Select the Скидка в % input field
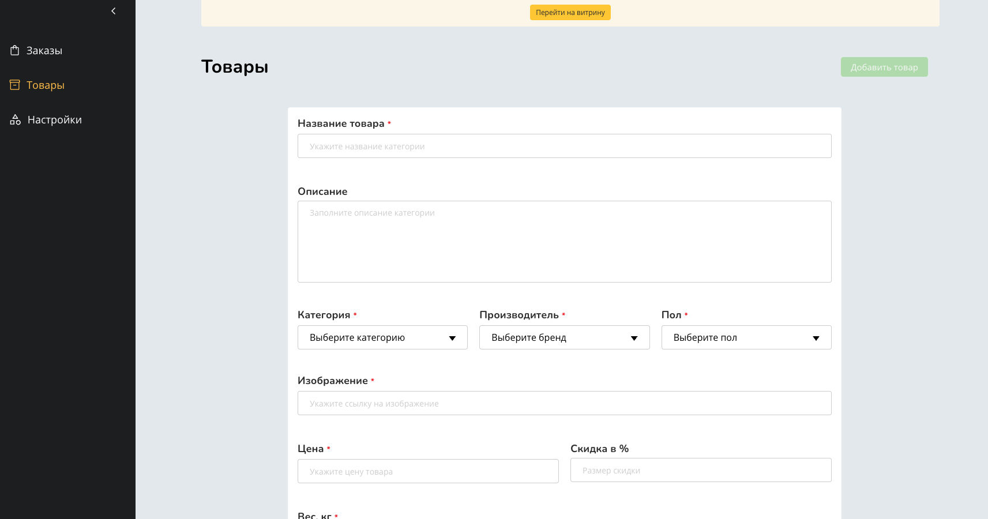 pos(700,470)
